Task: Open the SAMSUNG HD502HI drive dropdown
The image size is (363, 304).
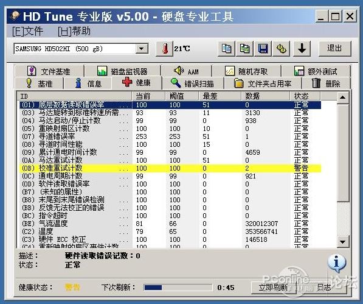Action: point(81,49)
